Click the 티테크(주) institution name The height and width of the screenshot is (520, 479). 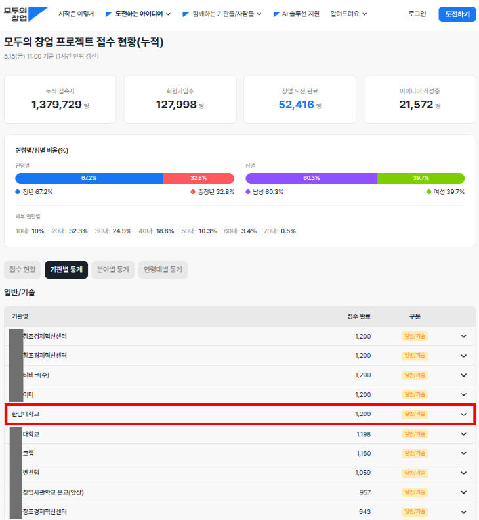[x=35, y=375]
